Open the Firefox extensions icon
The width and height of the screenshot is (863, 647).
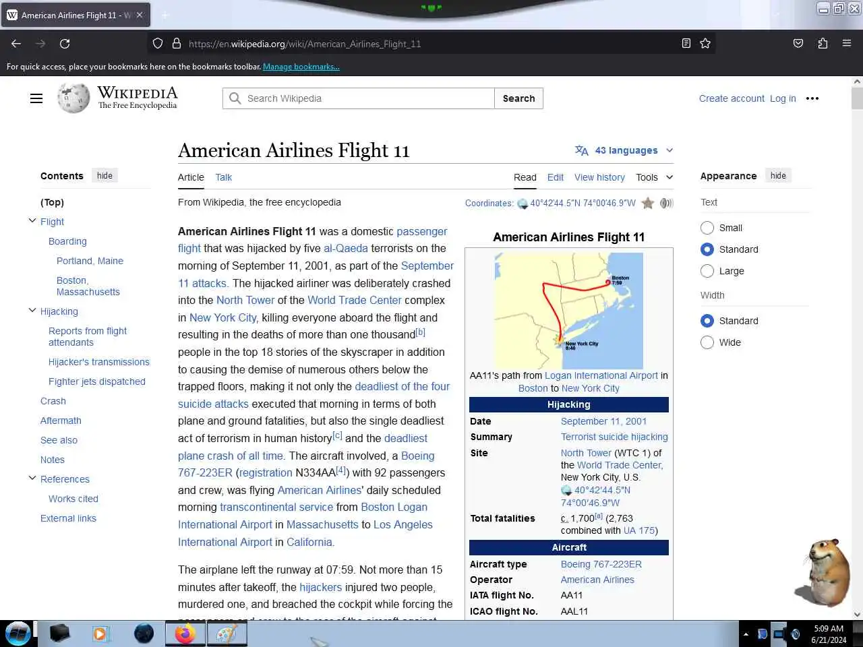pyautogui.click(x=823, y=44)
